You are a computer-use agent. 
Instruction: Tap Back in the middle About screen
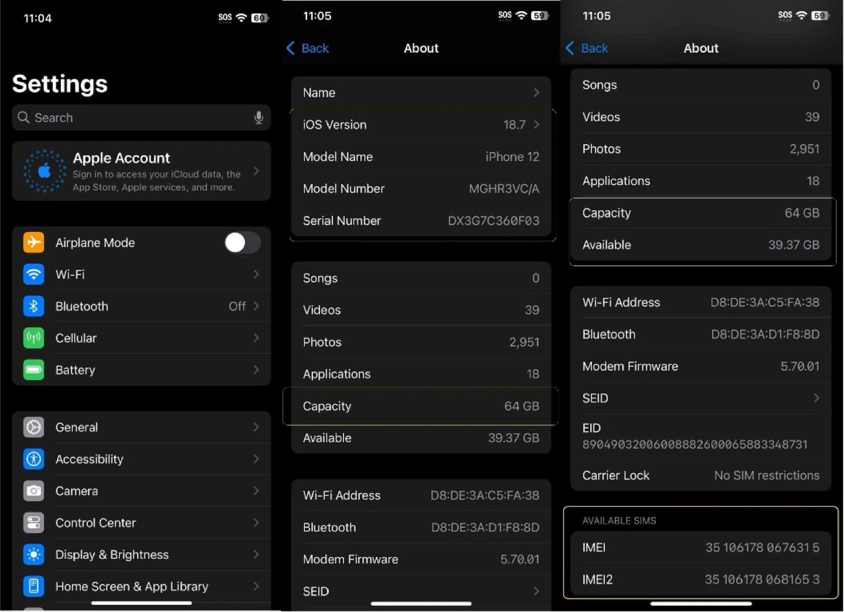tap(308, 49)
